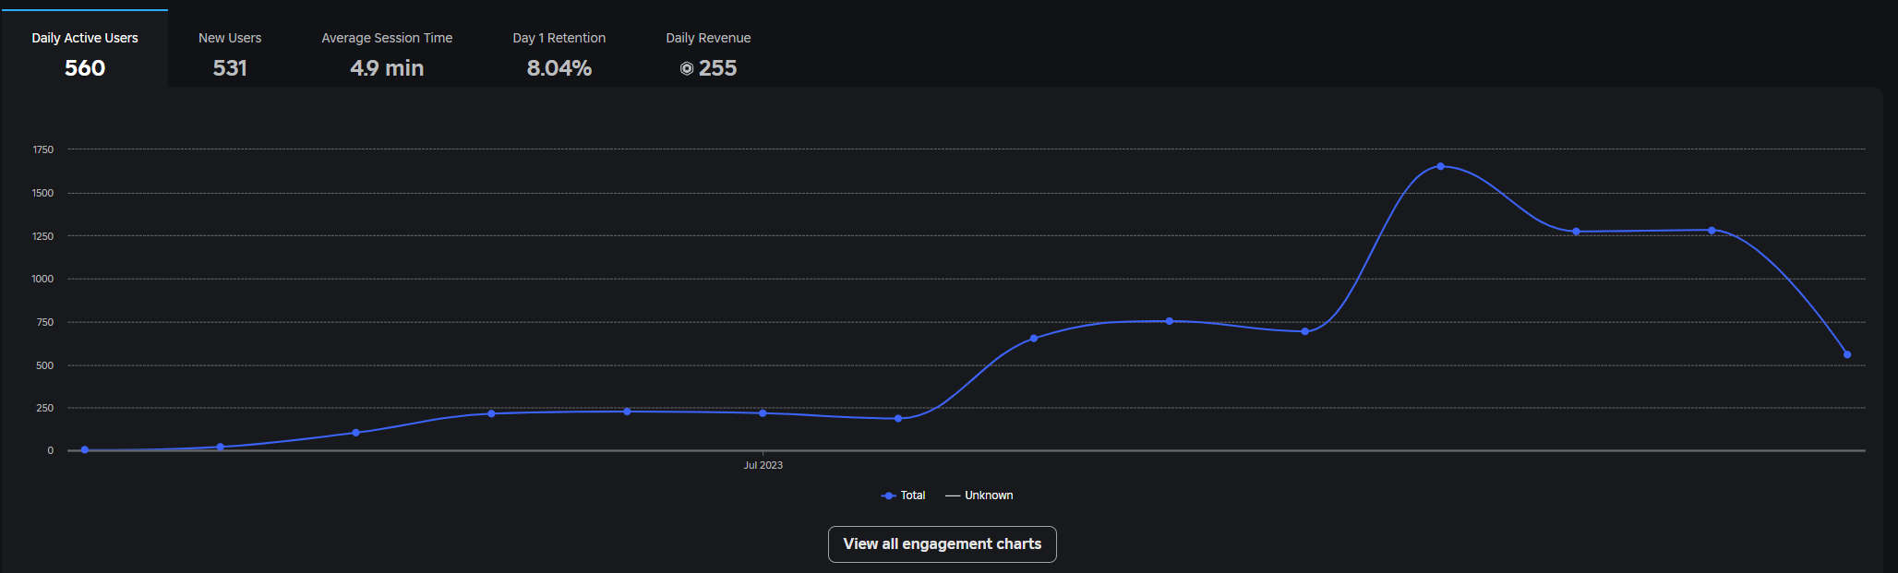Click the 4.9 min session value

(387, 68)
